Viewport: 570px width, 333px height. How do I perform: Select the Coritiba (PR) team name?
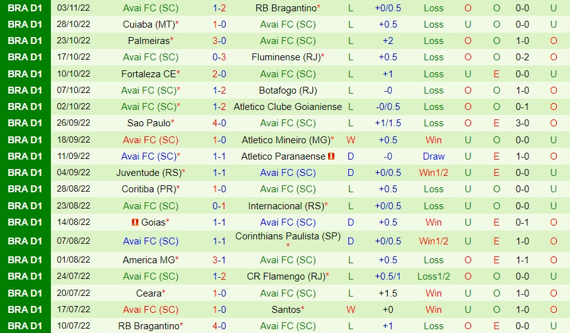tap(149, 189)
